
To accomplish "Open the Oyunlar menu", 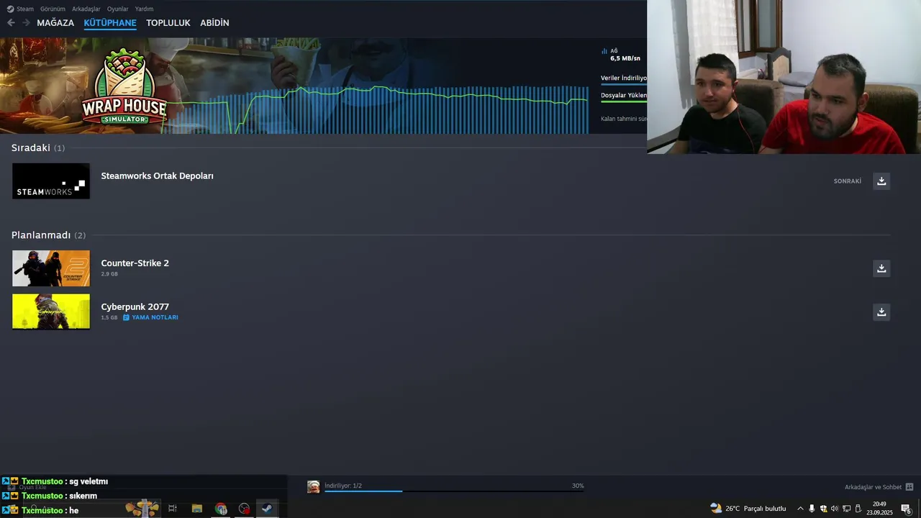I will click(x=117, y=9).
